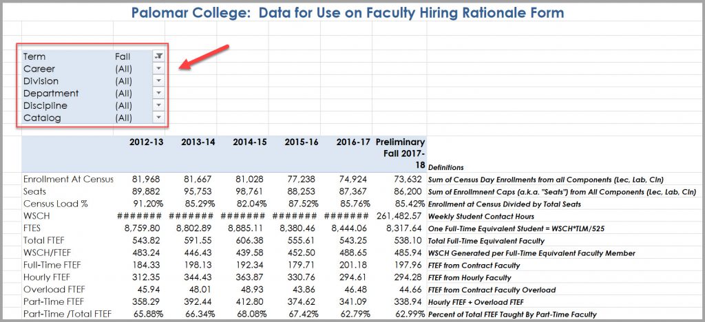
Task: Click the Palomar College sheet title
Action: 348,12
